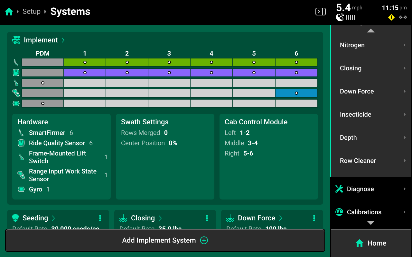Expand the Seeding system chevron
Image resolution: width=412 pixels, height=257 pixels.
point(53,218)
